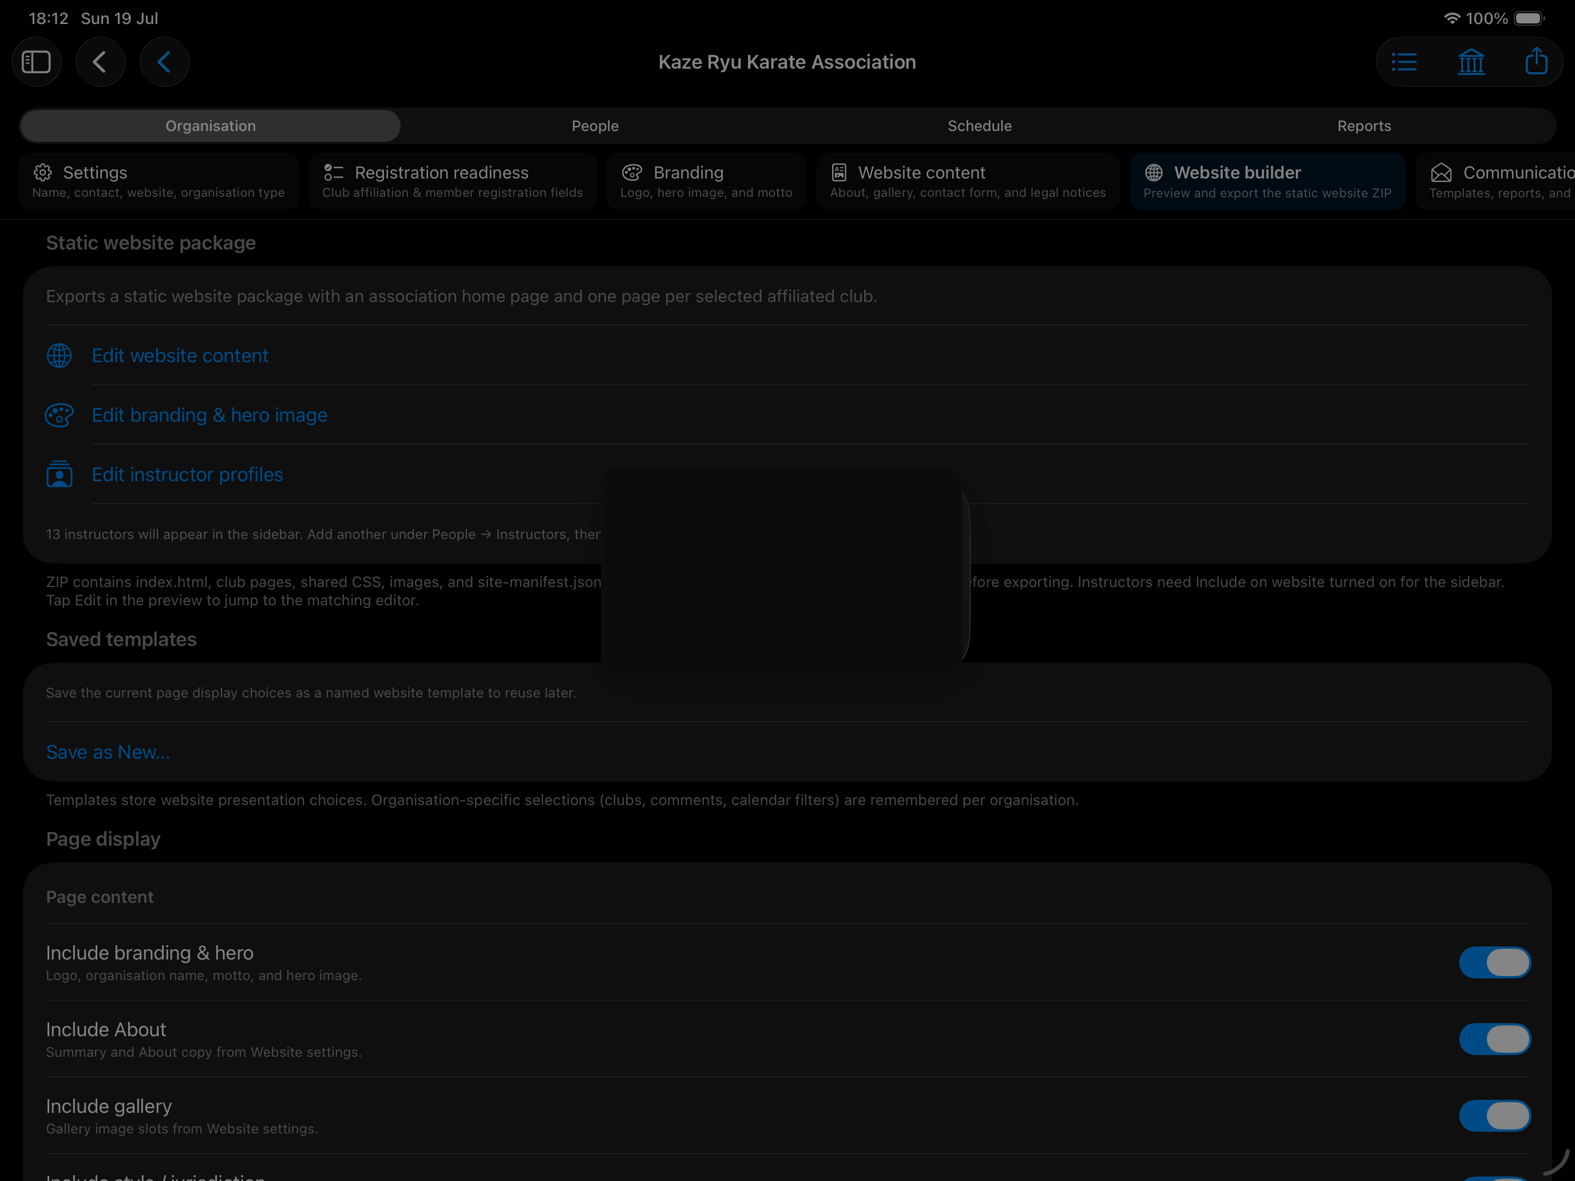This screenshot has height=1181, width=1575.
Task: Click the Saved templates heading
Action: click(121, 639)
